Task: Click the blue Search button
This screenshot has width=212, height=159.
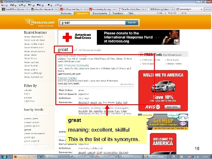Action: coord(132,23)
